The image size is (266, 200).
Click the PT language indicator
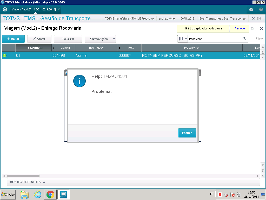[x=212, y=194]
